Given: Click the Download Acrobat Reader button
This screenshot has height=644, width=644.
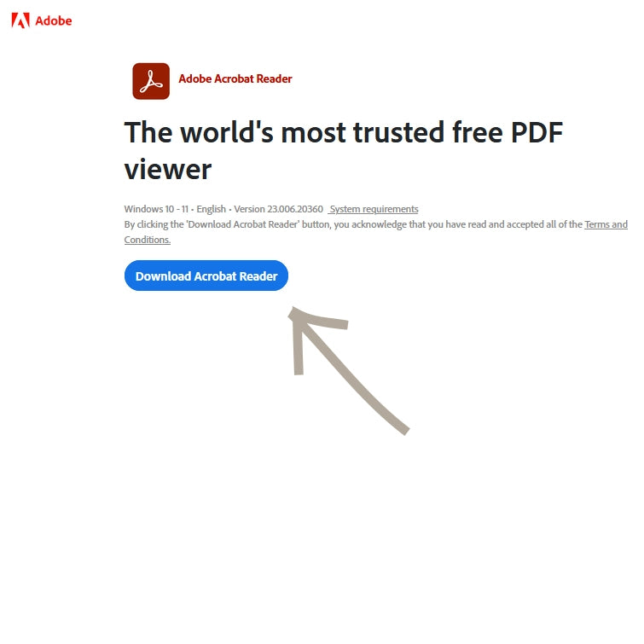Looking at the screenshot, I should click(x=206, y=276).
